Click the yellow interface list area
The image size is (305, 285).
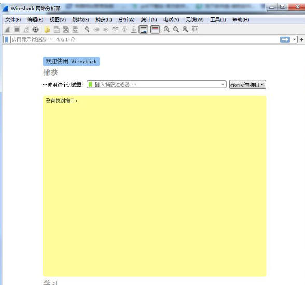(155, 186)
